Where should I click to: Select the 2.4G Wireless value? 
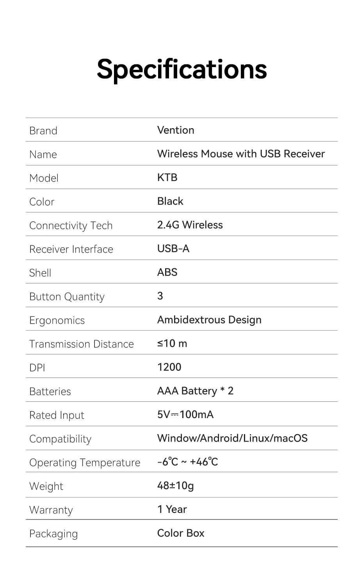point(190,225)
